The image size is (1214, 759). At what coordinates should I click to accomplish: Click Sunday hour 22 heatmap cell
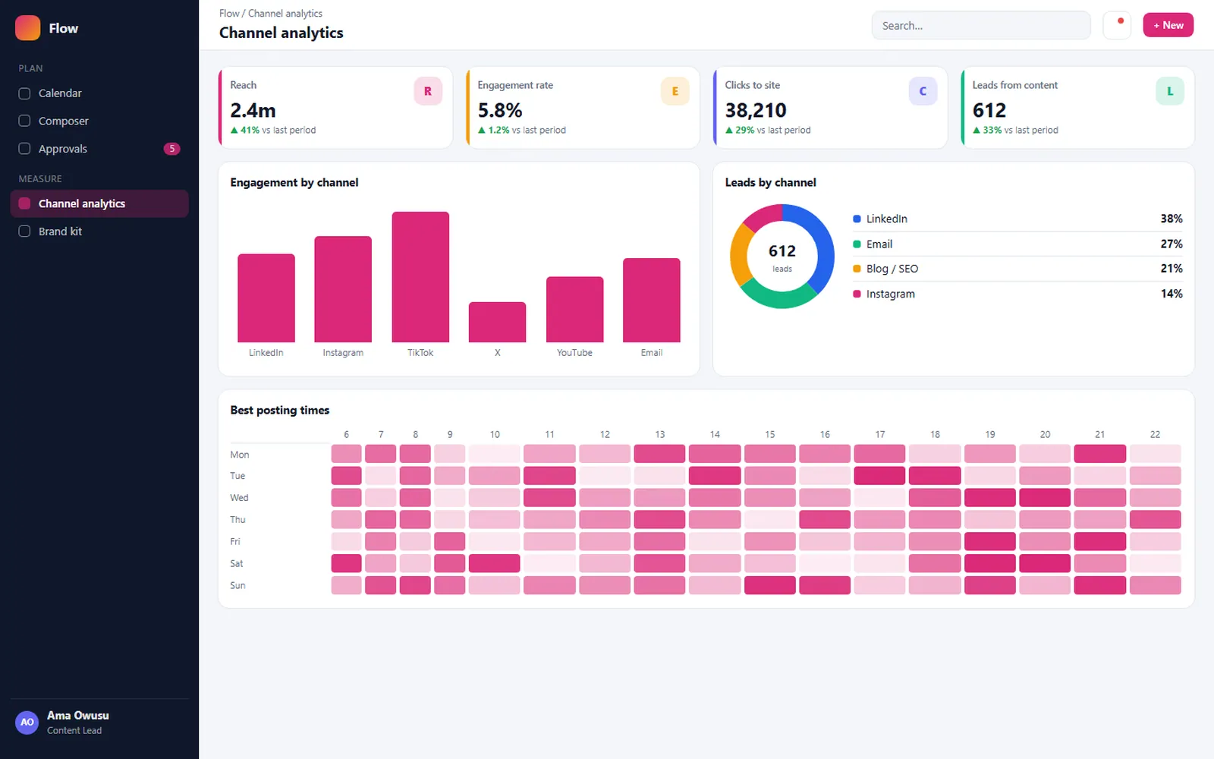(1155, 585)
